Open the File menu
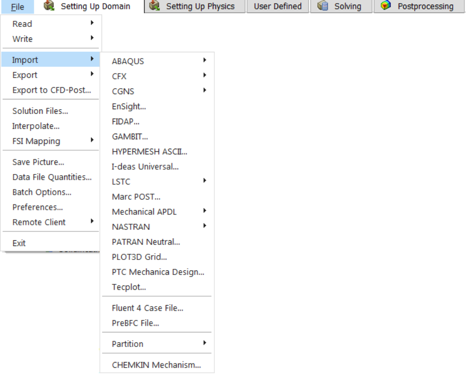Viewport: 466px width, 377px height. click(x=18, y=7)
